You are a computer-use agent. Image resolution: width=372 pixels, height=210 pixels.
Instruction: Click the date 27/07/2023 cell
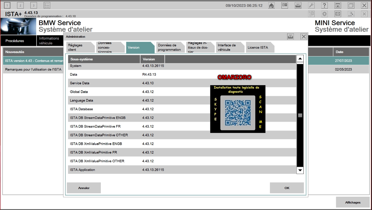[344, 61]
